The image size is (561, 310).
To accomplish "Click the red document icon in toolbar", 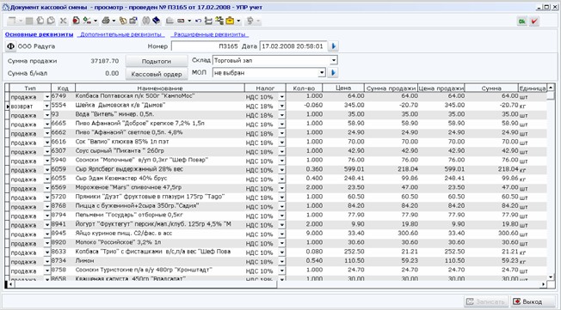I will [76, 21].
